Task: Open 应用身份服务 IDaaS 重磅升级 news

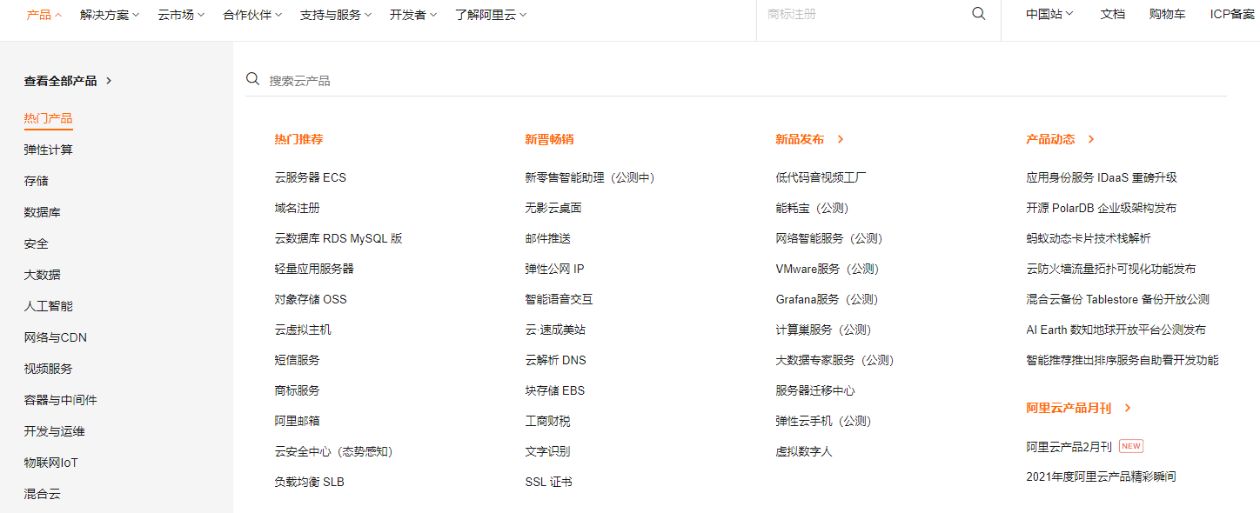Action: tap(1102, 177)
